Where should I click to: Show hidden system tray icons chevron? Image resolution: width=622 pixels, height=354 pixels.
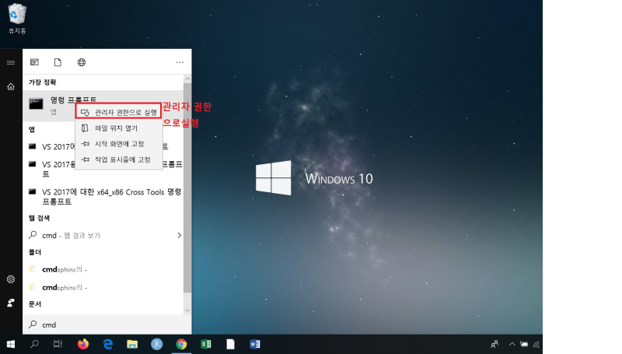tap(512, 344)
